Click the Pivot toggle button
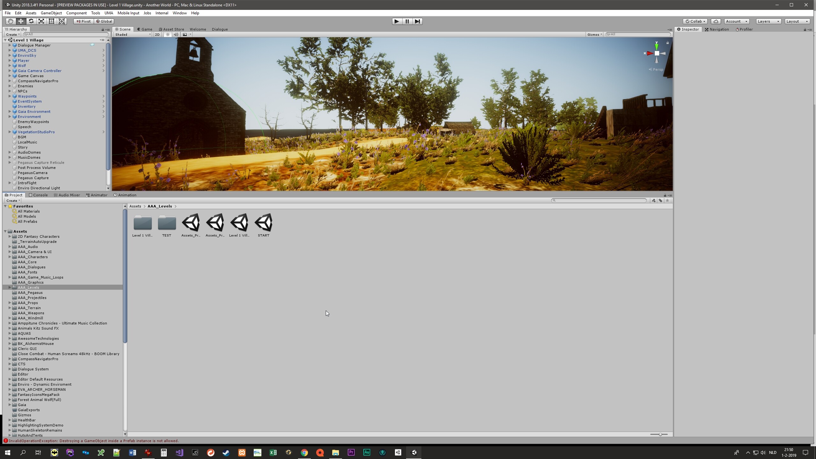Screen dimensions: 816x459 [x=84, y=21]
